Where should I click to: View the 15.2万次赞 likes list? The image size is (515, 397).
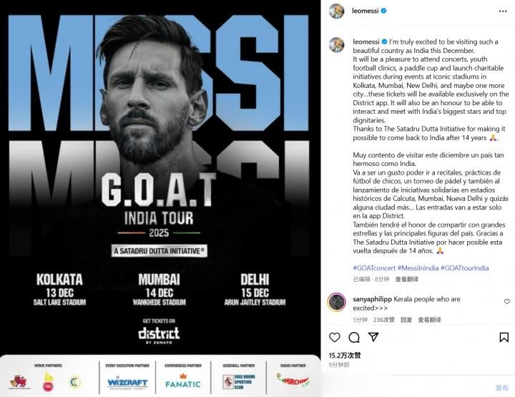345,355
